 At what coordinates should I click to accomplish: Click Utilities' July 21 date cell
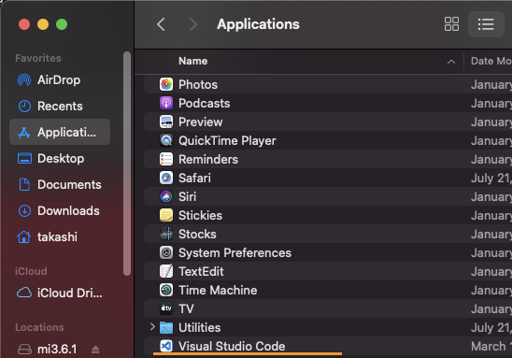click(491, 327)
